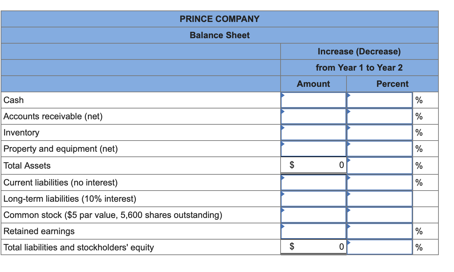This screenshot has width=454, height=272.
Task: Select the Inventory amount input field
Action: tap(313, 132)
